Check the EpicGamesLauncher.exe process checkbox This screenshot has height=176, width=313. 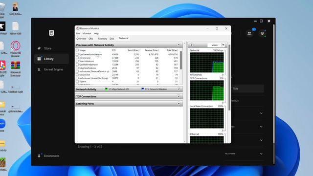coord(77,54)
